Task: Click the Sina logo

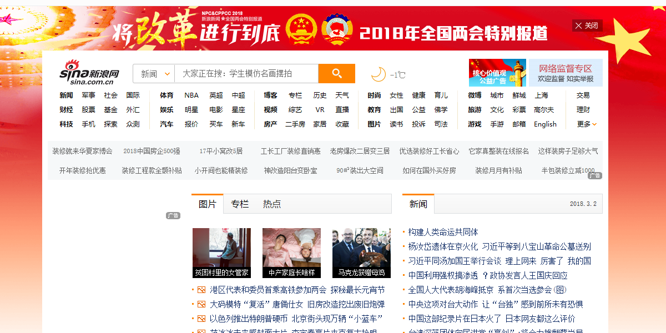Action: [89, 73]
